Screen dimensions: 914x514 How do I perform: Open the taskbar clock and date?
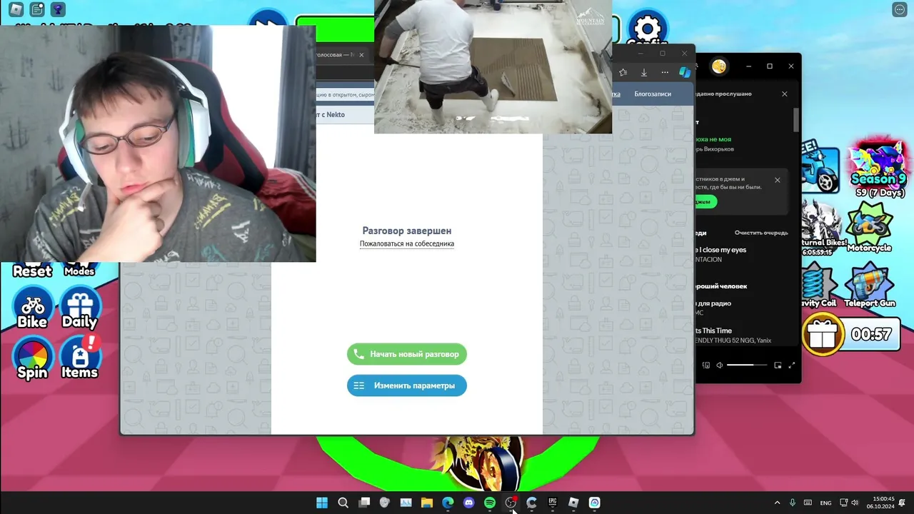point(880,503)
